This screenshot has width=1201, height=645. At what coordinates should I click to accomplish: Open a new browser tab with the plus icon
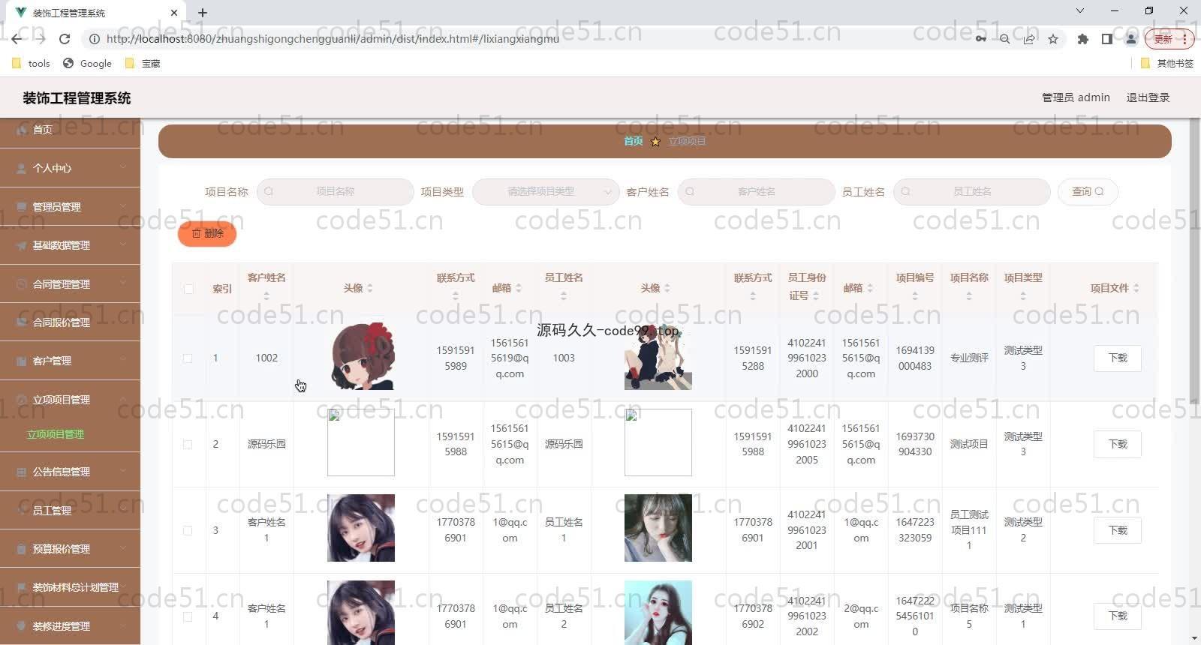(203, 13)
